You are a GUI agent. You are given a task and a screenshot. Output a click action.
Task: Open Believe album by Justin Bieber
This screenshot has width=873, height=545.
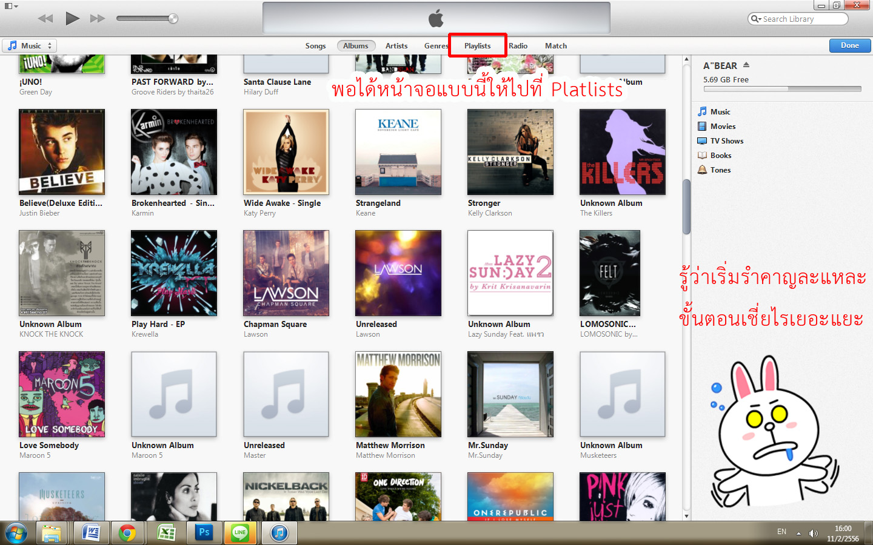[x=62, y=152]
